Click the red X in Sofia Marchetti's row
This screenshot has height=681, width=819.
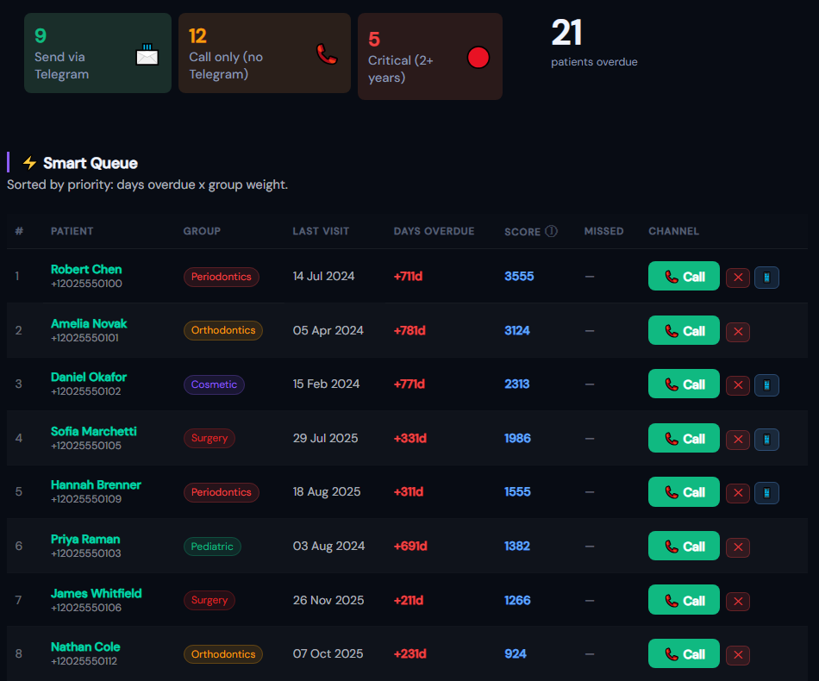[738, 440]
